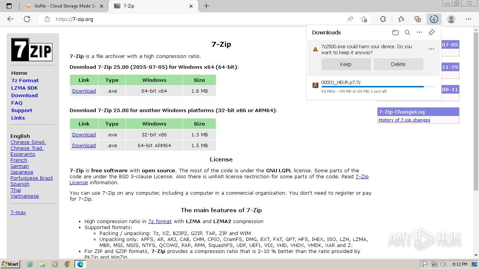479x269 pixels.
Task: Keep the 7z2500.exe download
Action: tap(346, 64)
